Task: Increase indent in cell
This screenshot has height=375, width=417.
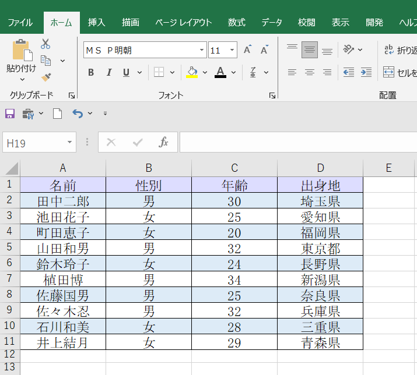Action: 366,72
